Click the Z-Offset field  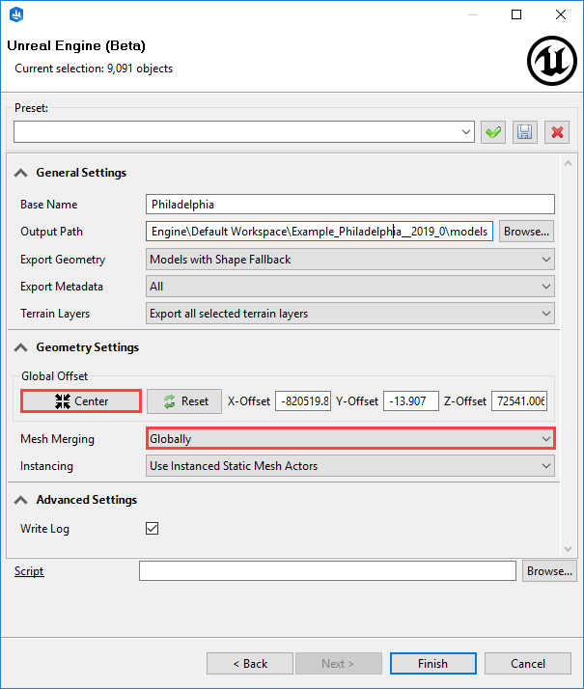click(x=519, y=401)
